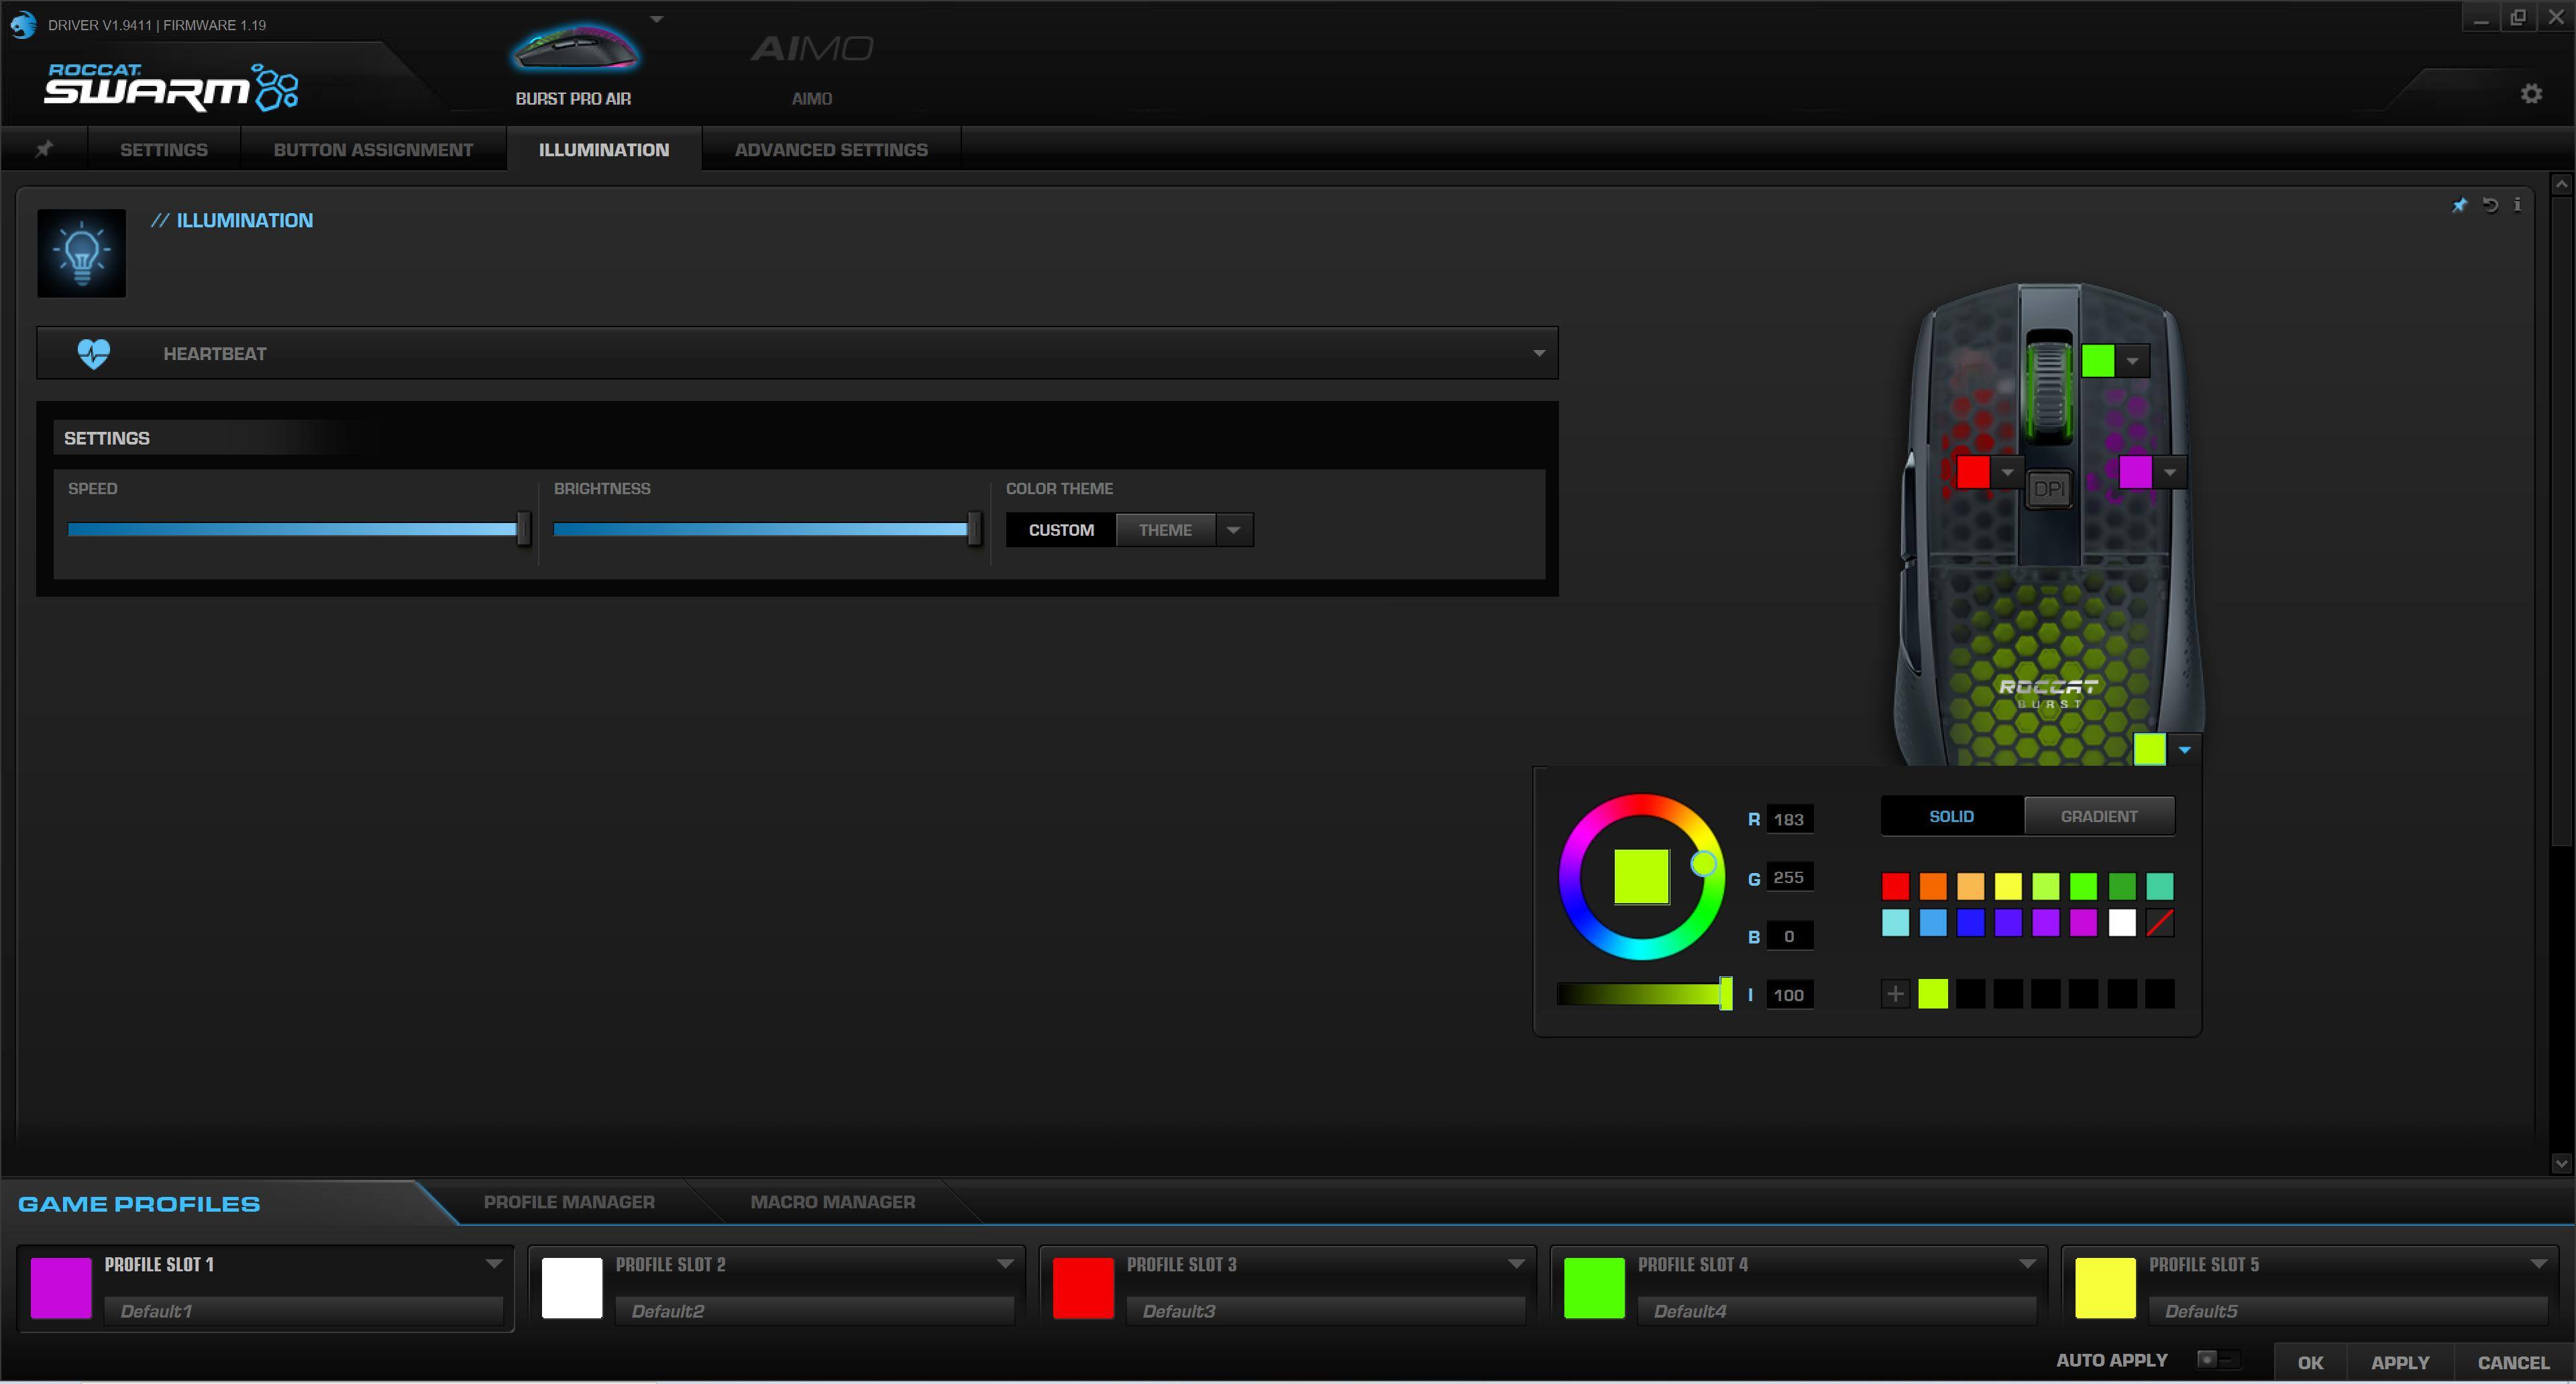Click the info icon in illumination panel
Screen dimensions: 2576x1384
[2517, 205]
